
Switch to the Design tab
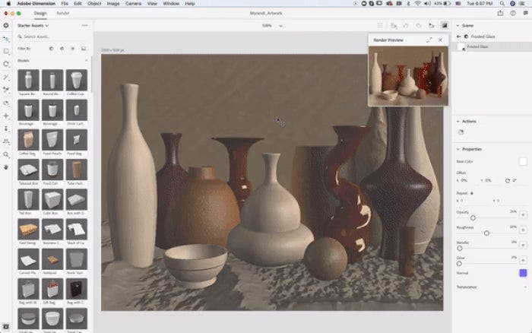(x=40, y=13)
